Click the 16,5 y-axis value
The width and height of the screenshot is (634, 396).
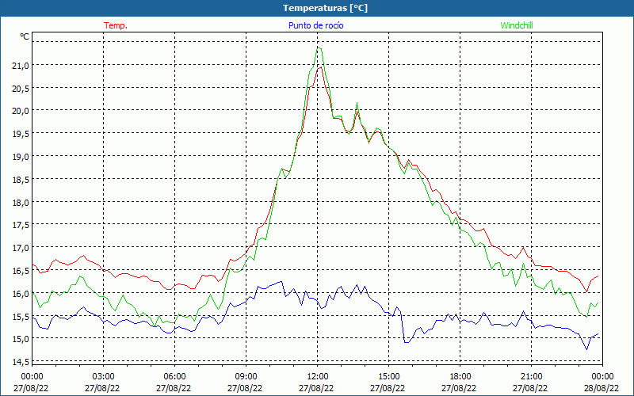(21, 270)
